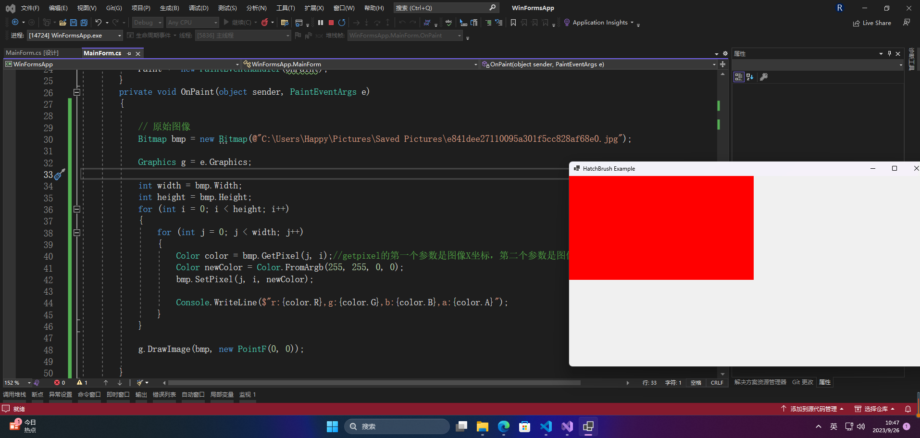Click 选择仓库 in status bar
This screenshot has width=920, height=438.
click(x=874, y=409)
